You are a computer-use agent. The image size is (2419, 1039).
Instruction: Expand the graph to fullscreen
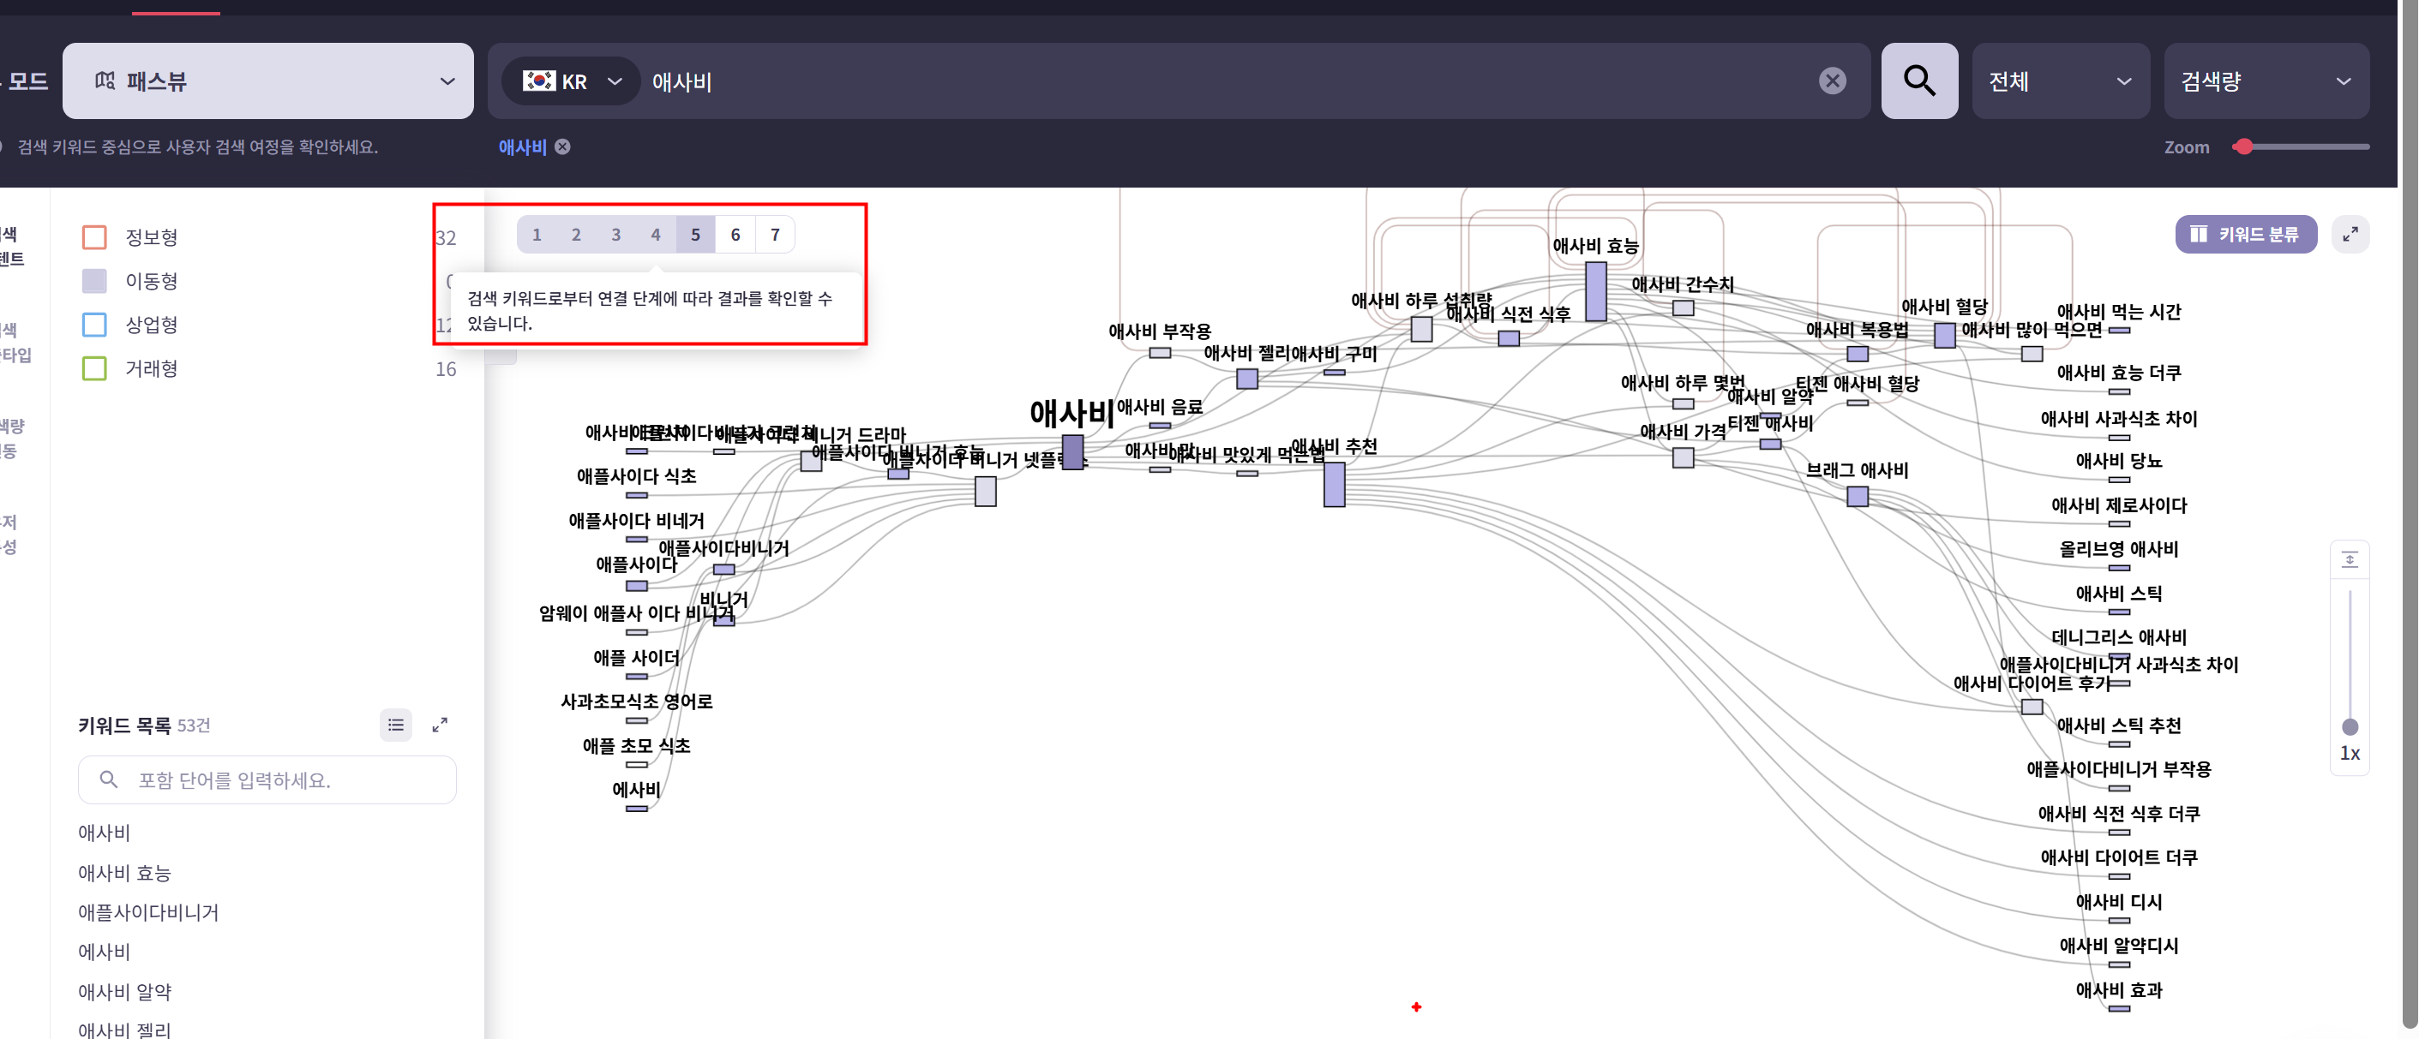[2350, 235]
